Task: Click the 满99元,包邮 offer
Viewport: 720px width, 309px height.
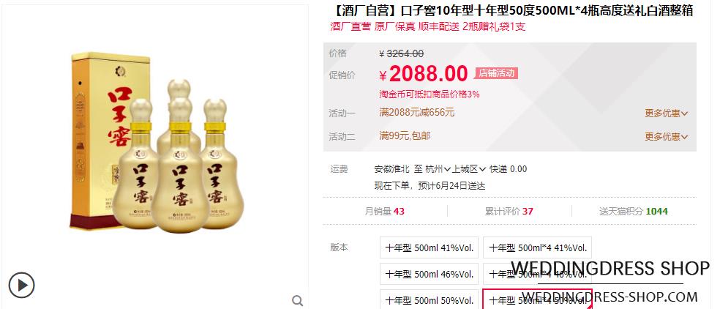Action: 405,136
